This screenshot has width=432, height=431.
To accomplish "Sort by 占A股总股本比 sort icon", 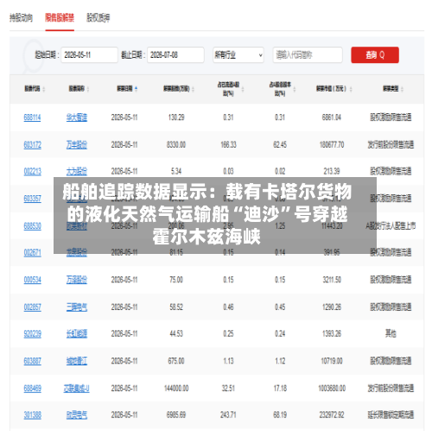I will [x=295, y=89].
